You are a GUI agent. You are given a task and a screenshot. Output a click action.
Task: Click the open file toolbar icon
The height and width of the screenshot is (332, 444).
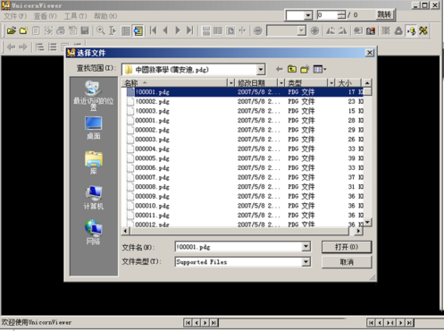[x=12, y=30]
